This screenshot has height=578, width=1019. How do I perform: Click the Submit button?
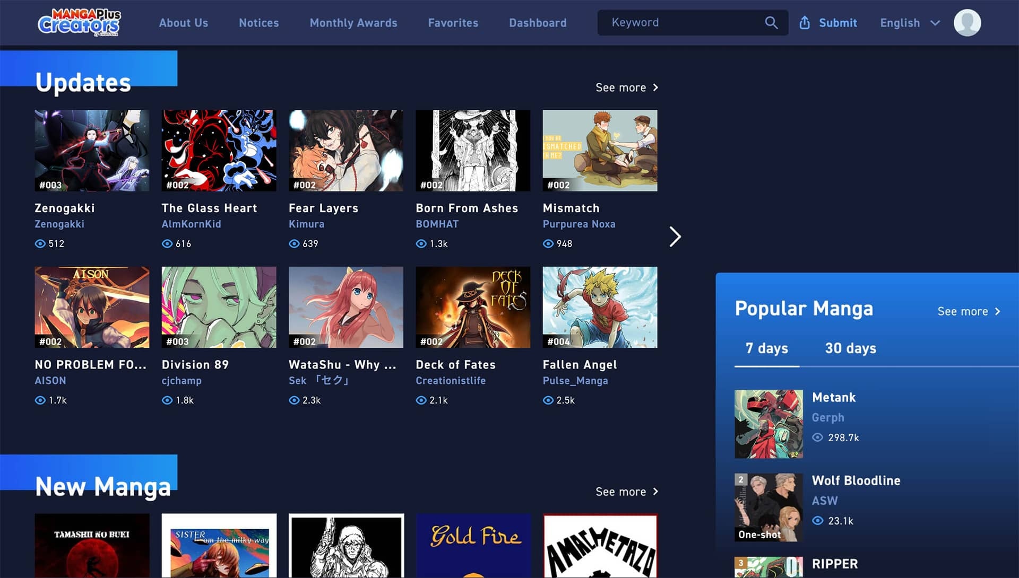(837, 23)
